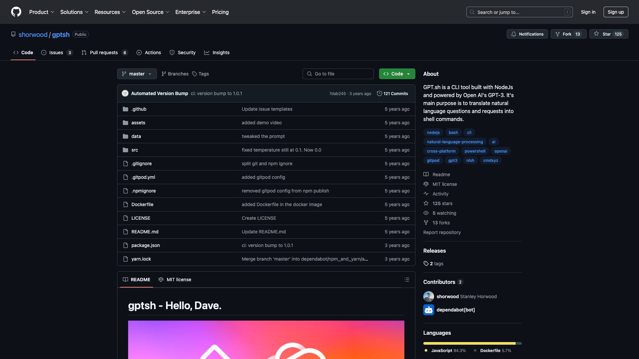The width and height of the screenshot is (639, 359).
Task: Open the Pull requests tab
Action: (104, 53)
